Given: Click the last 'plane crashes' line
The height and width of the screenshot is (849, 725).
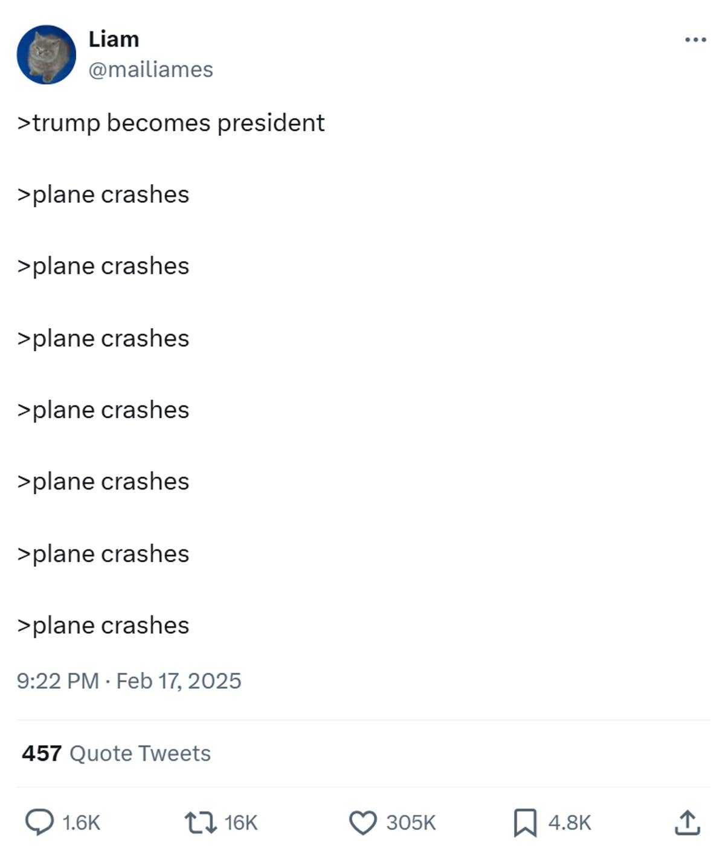Looking at the screenshot, I should (x=104, y=625).
